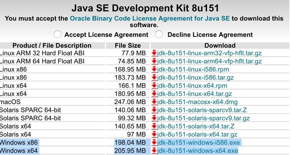Click the File Size column header
291x155 pixels.
(128, 45)
